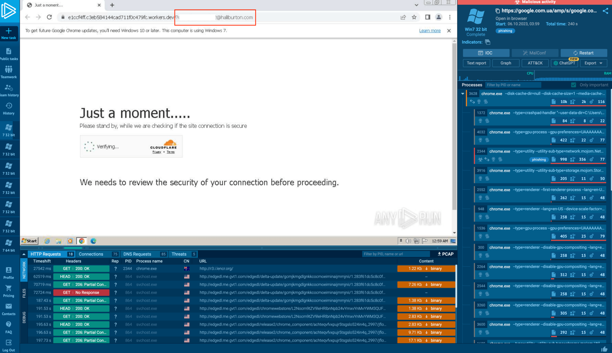Screen dimensions: 612x353
Task: Collapse the network panel arrow
Action: click(x=24, y=254)
